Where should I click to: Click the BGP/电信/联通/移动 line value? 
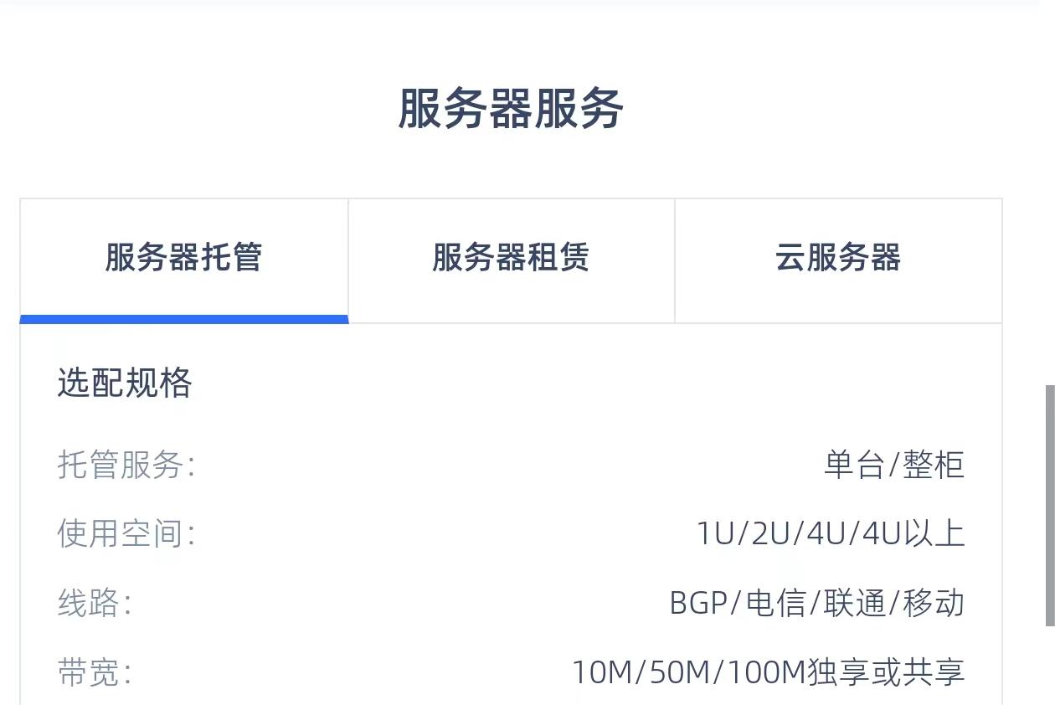tap(816, 603)
